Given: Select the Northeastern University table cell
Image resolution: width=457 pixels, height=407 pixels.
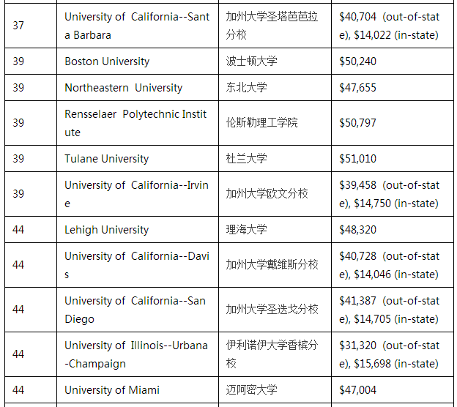Looking at the screenshot, I should (x=123, y=88).
